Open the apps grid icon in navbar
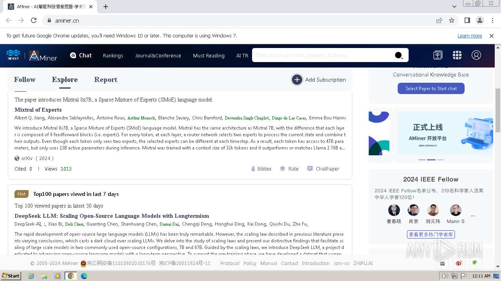 [x=457, y=55]
